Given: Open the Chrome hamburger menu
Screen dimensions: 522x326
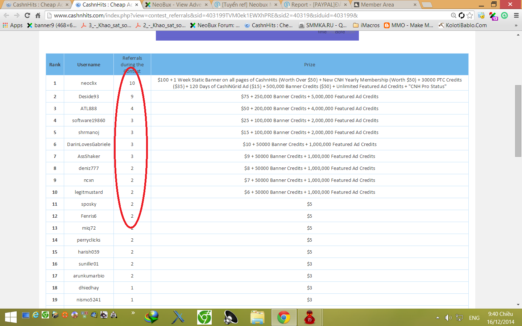Looking at the screenshot, I should (x=516, y=15).
